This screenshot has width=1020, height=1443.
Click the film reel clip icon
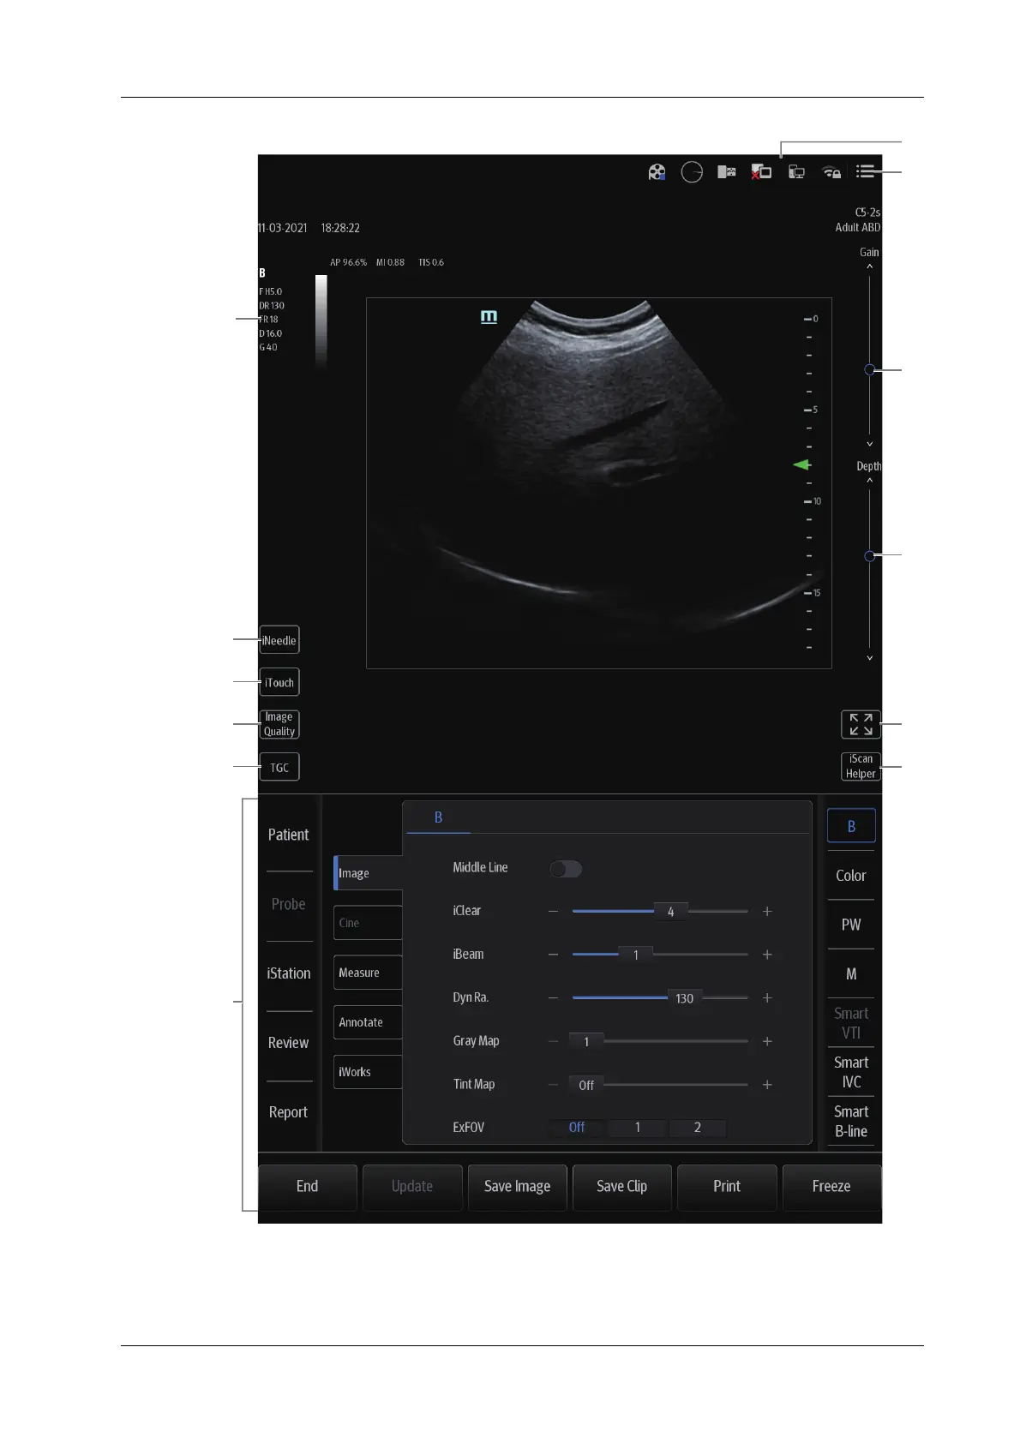pyautogui.click(x=657, y=172)
